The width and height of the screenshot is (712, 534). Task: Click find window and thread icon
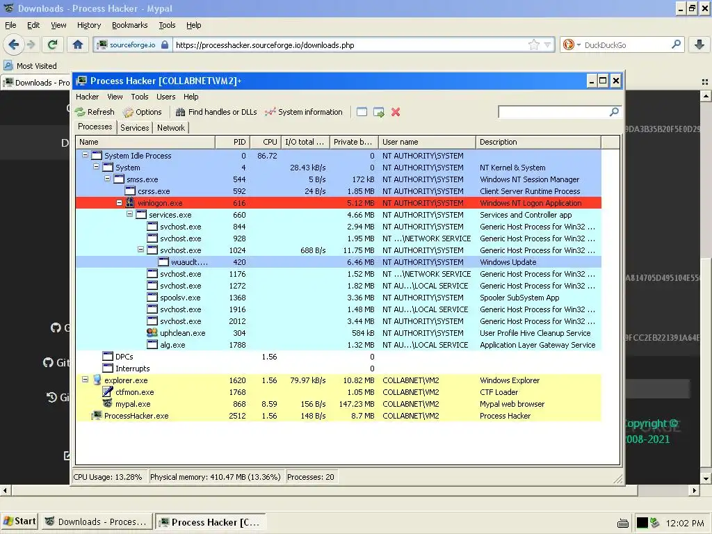point(379,112)
